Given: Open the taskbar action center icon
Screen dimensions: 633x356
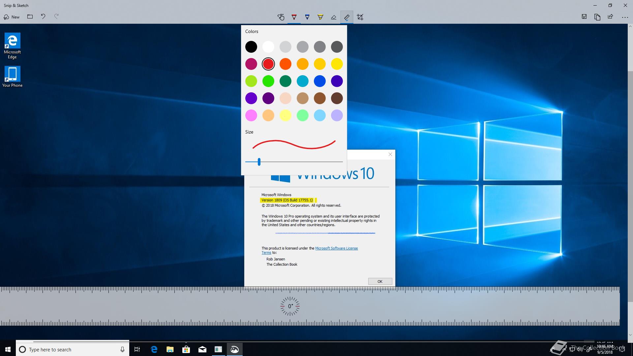Looking at the screenshot, I should click(x=622, y=349).
